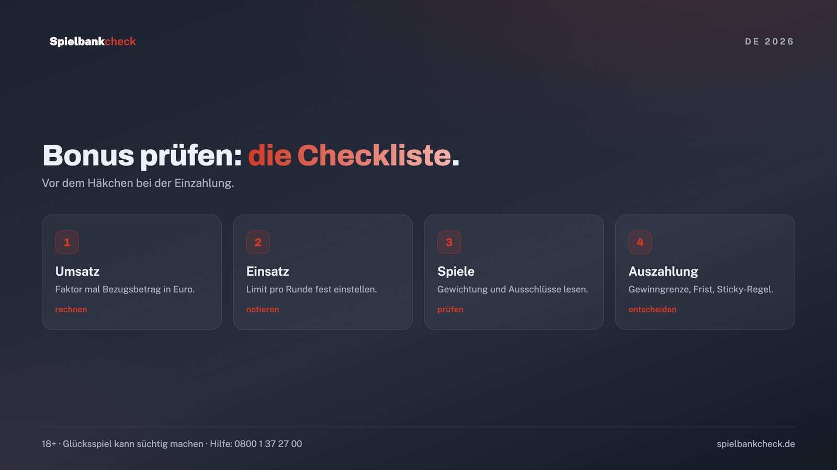Click the red 'notieren' link

(x=263, y=310)
